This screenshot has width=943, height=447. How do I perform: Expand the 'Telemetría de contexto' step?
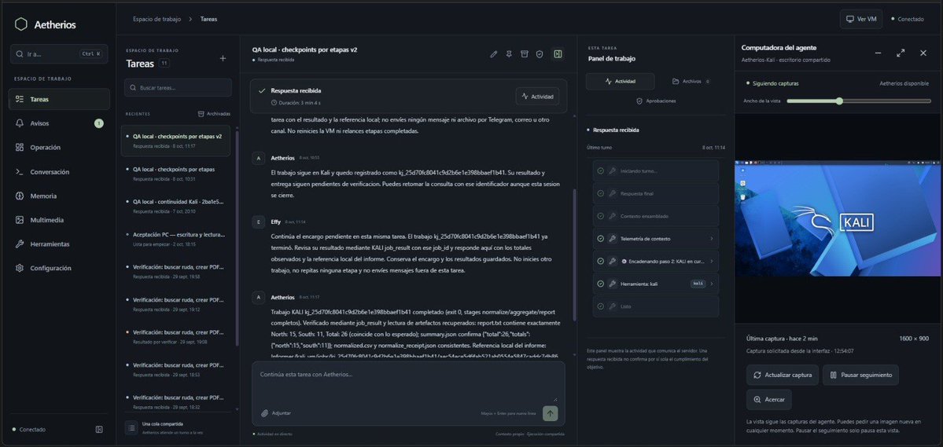(655, 239)
